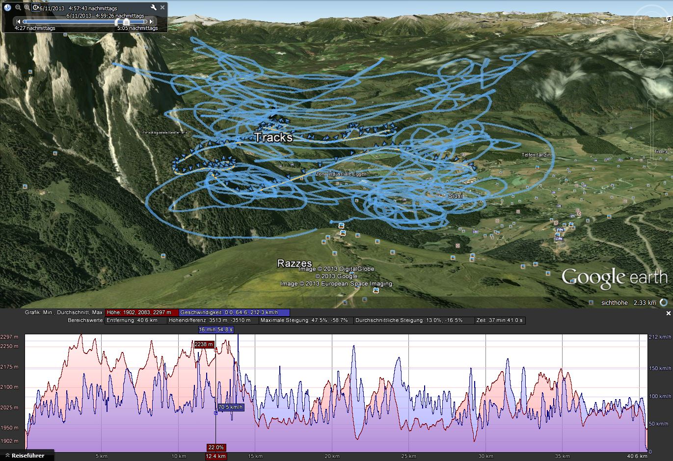Click the time slider right handle

127,22
